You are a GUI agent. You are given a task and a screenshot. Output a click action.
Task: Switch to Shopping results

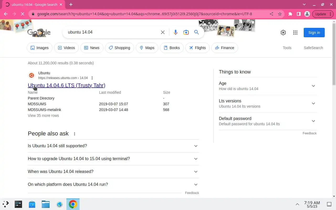(119, 48)
